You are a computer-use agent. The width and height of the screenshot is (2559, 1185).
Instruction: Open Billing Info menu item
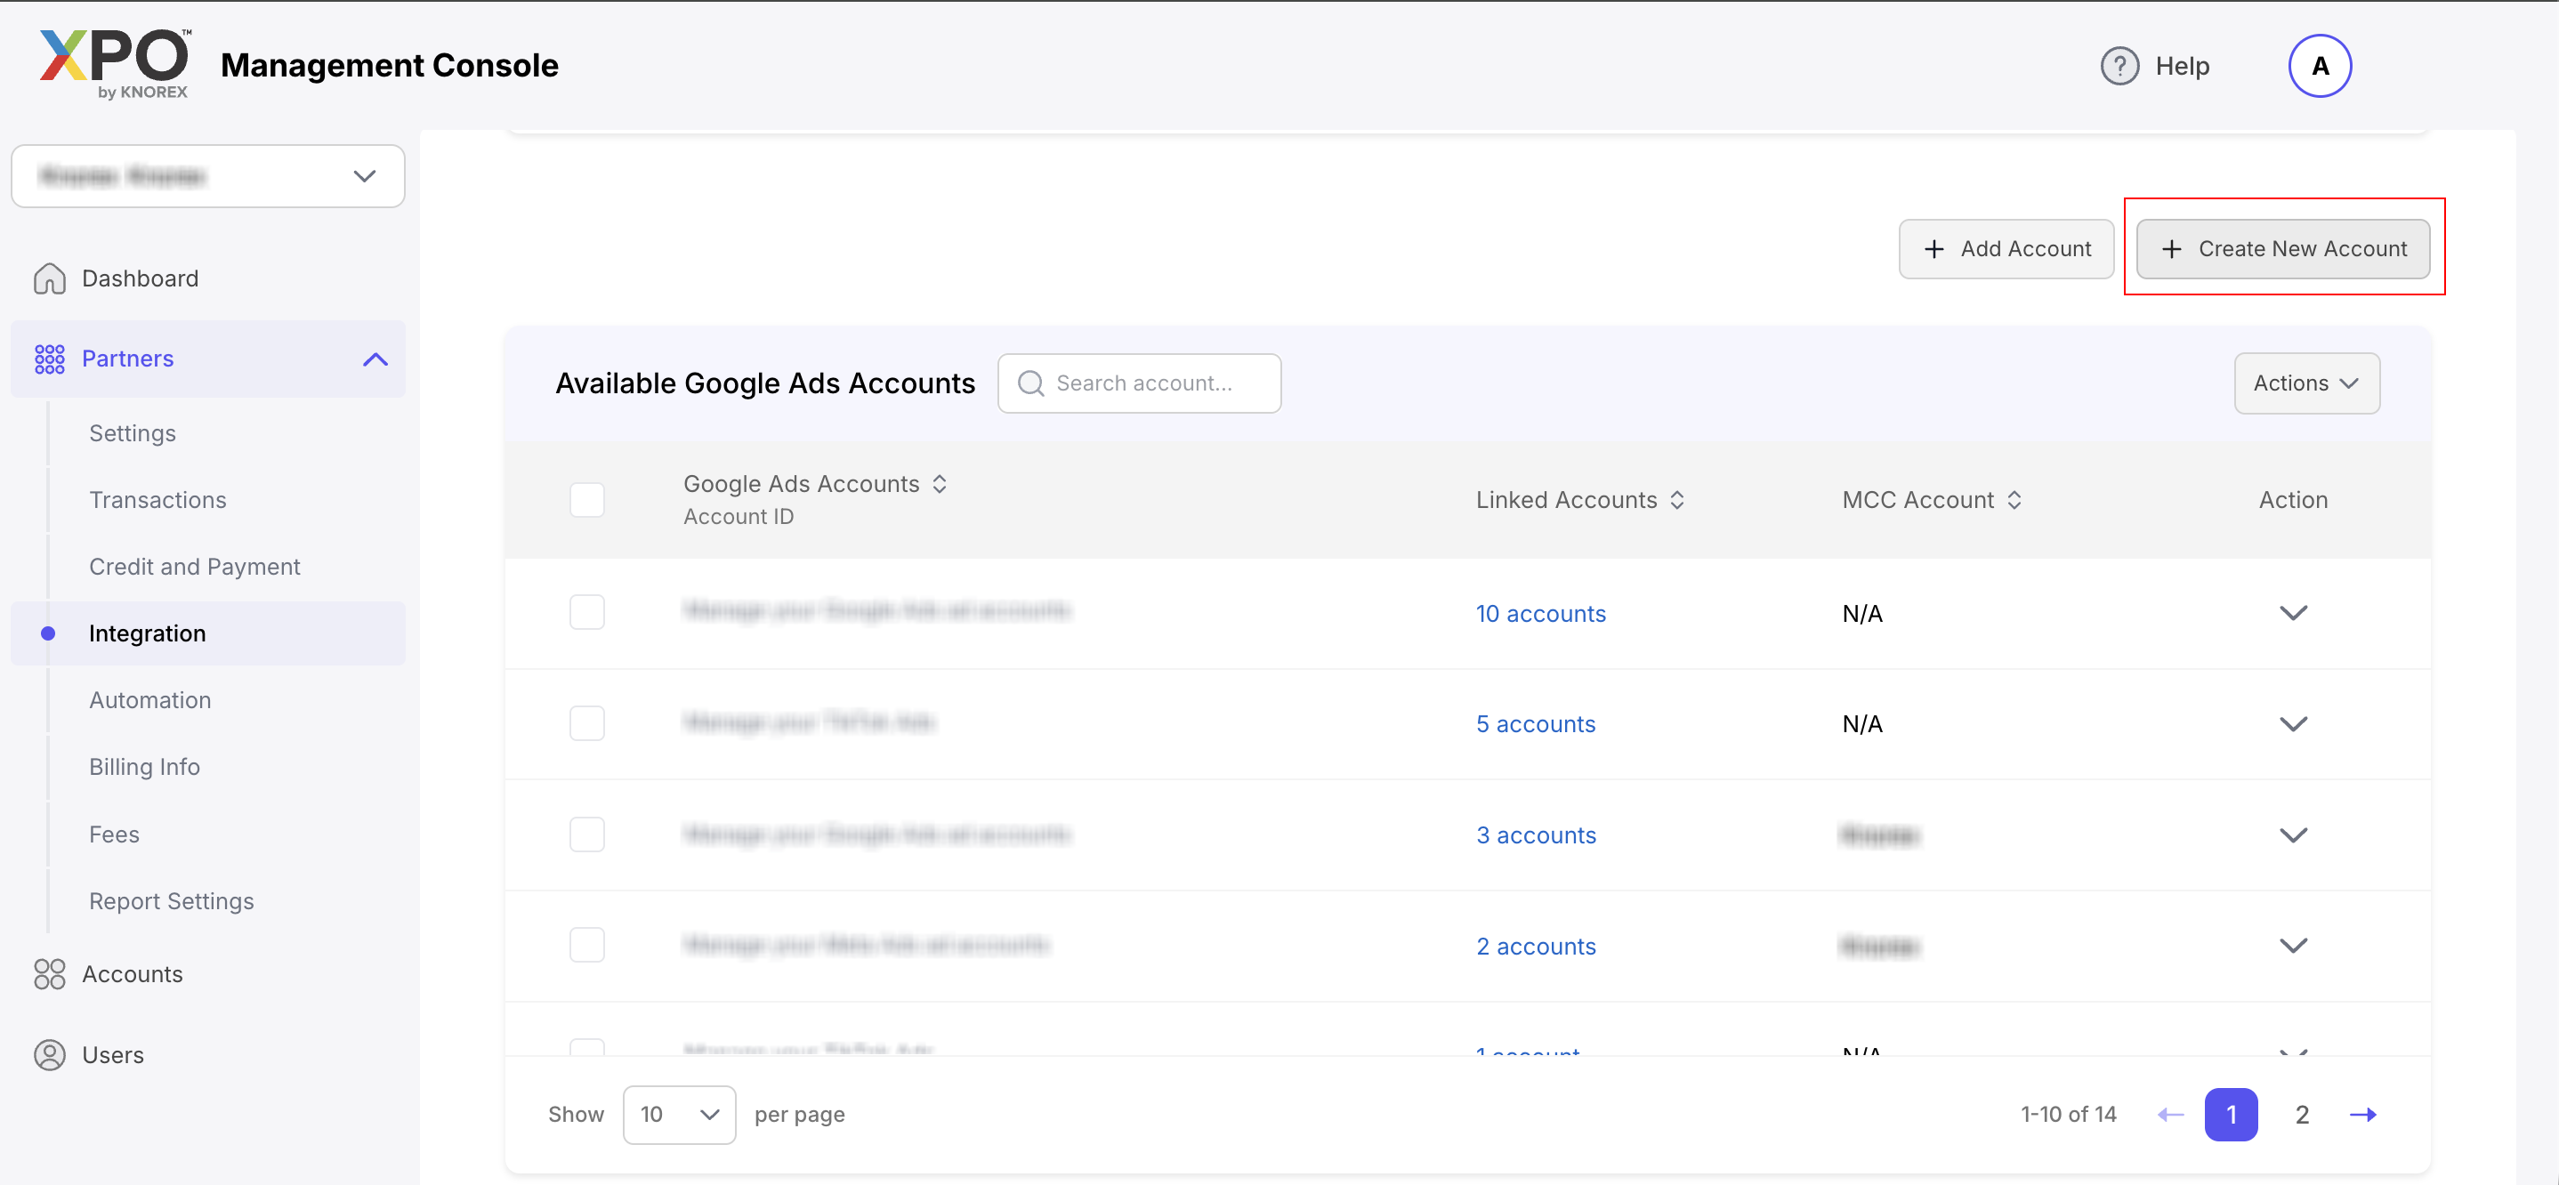pyautogui.click(x=144, y=767)
